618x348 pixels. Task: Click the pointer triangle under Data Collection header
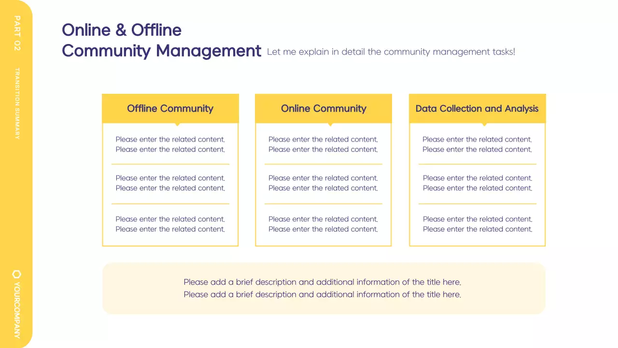click(484, 124)
